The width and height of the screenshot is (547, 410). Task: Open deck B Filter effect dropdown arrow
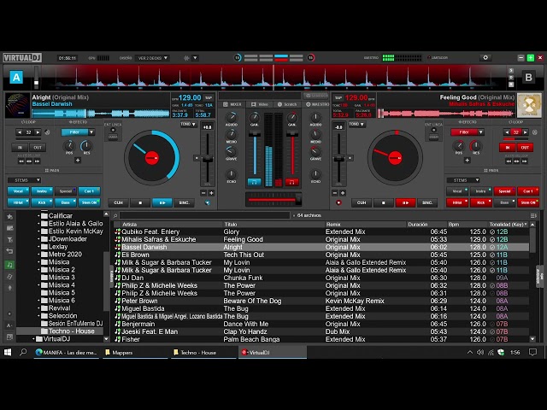point(480,132)
